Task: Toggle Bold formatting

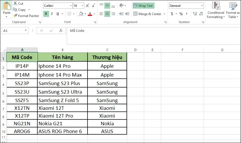Action: pos(46,14)
